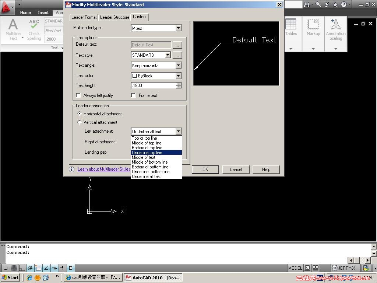Click the binoculars search icon

[307, 4]
